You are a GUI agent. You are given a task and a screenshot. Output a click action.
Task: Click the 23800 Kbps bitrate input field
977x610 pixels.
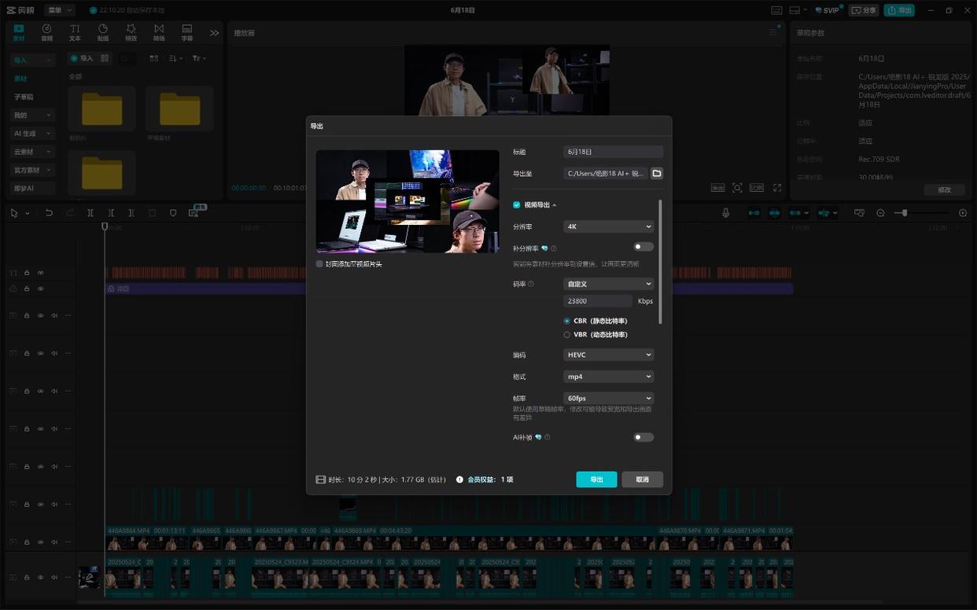coord(598,301)
